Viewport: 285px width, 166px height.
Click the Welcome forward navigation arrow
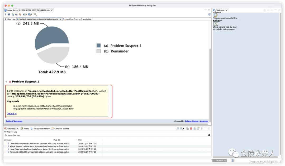(272, 10)
